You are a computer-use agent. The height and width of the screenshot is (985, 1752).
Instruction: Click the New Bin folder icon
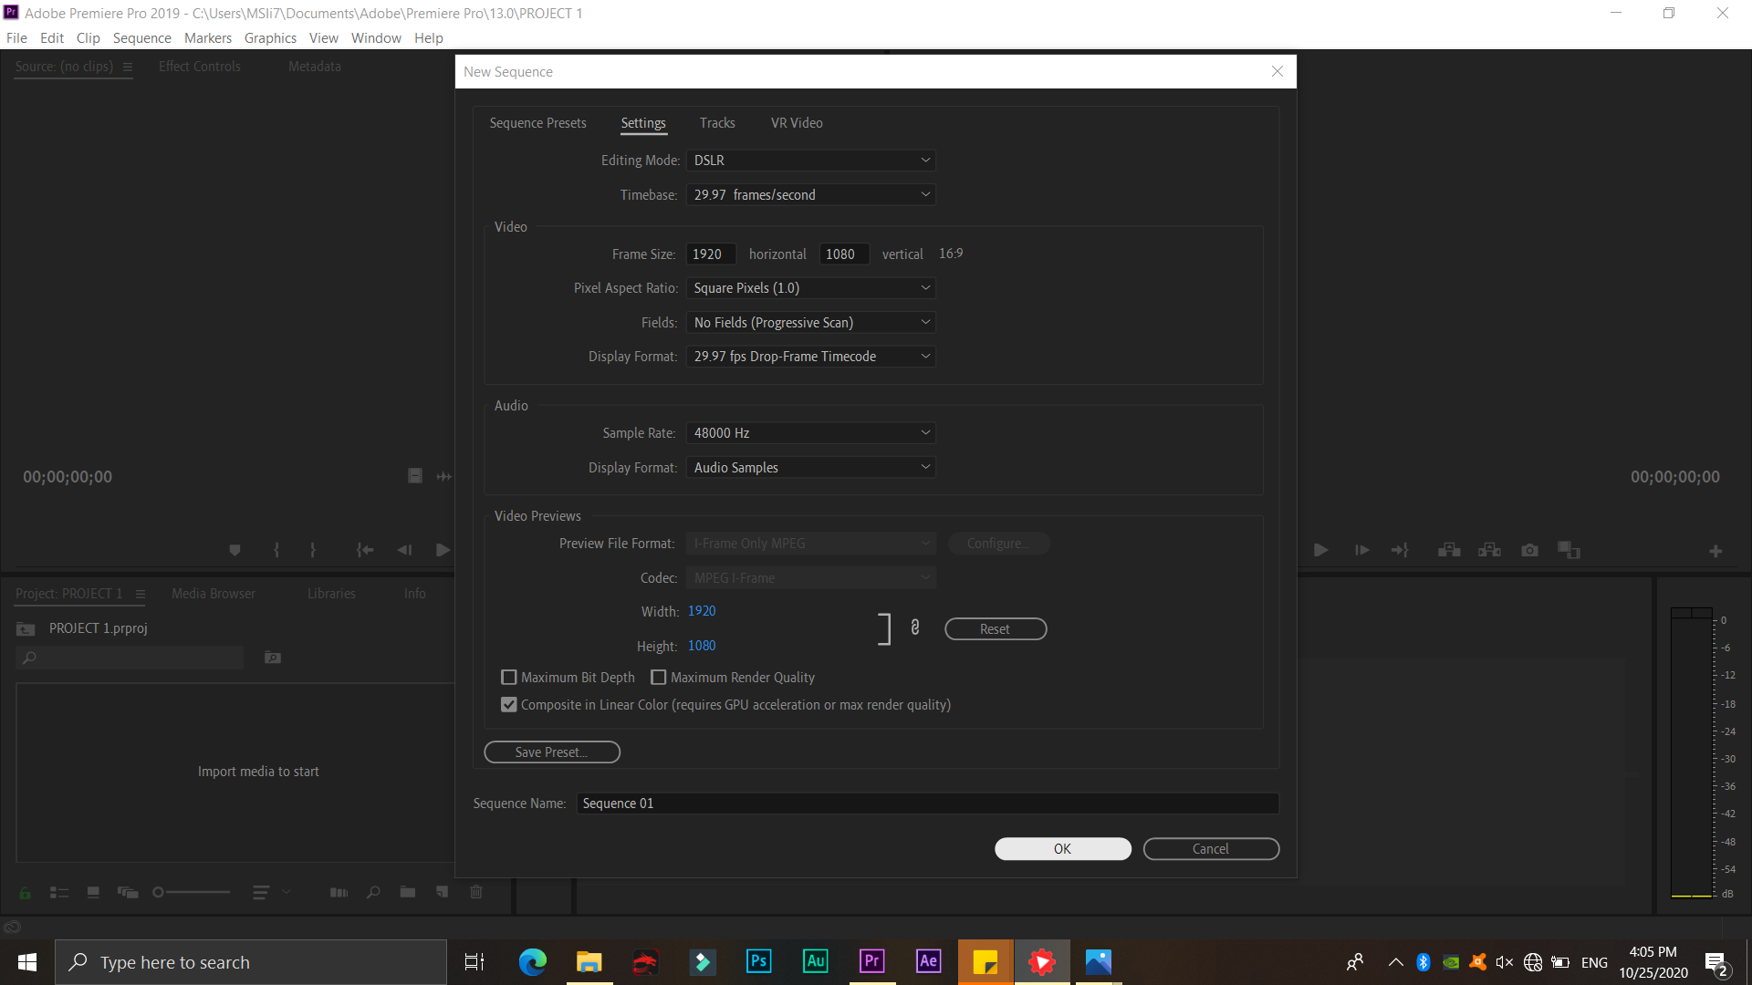click(x=407, y=892)
